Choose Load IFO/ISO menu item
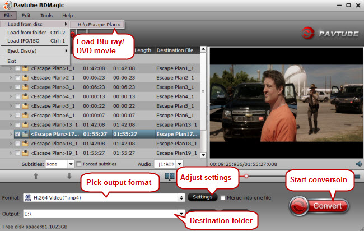 (x=35, y=41)
